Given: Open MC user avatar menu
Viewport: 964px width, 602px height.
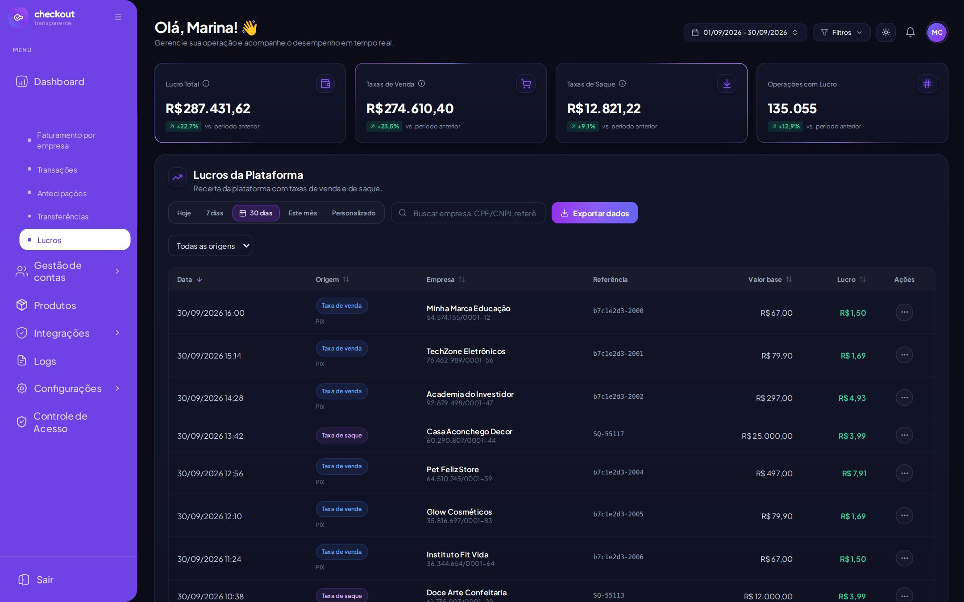Looking at the screenshot, I should click(937, 33).
